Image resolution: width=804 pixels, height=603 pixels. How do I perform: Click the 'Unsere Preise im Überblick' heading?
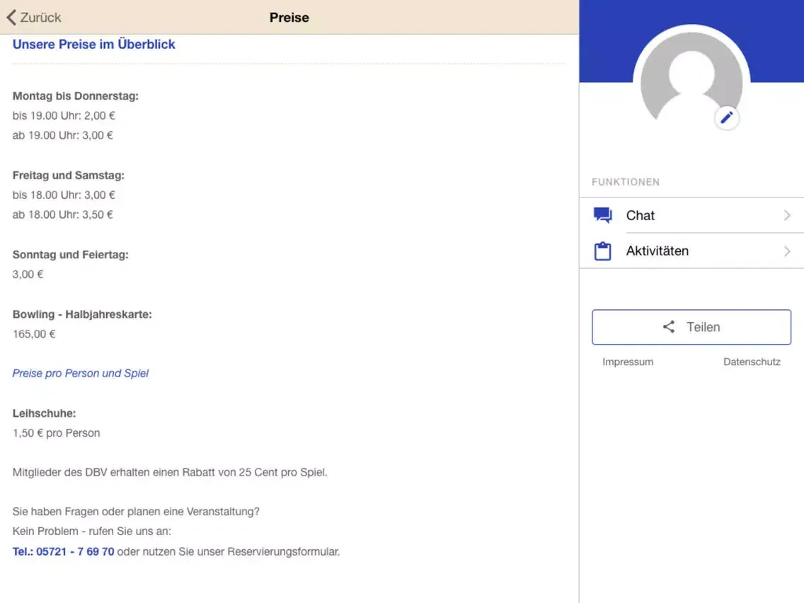pyautogui.click(x=94, y=45)
